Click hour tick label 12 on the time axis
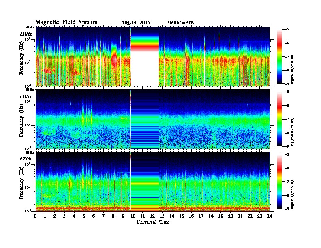The image size is (321, 248). (x=152, y=216)
